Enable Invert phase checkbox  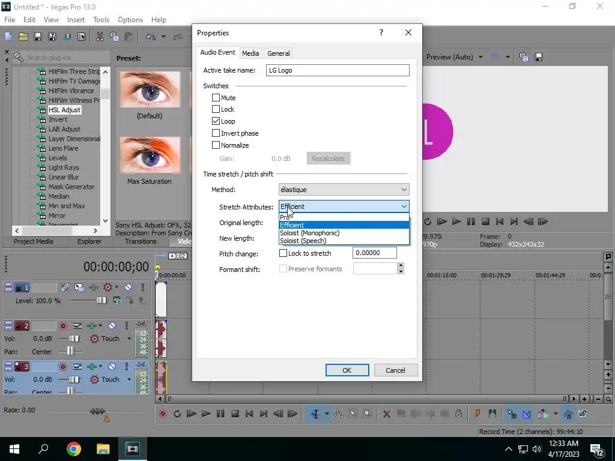click(216, 133)
